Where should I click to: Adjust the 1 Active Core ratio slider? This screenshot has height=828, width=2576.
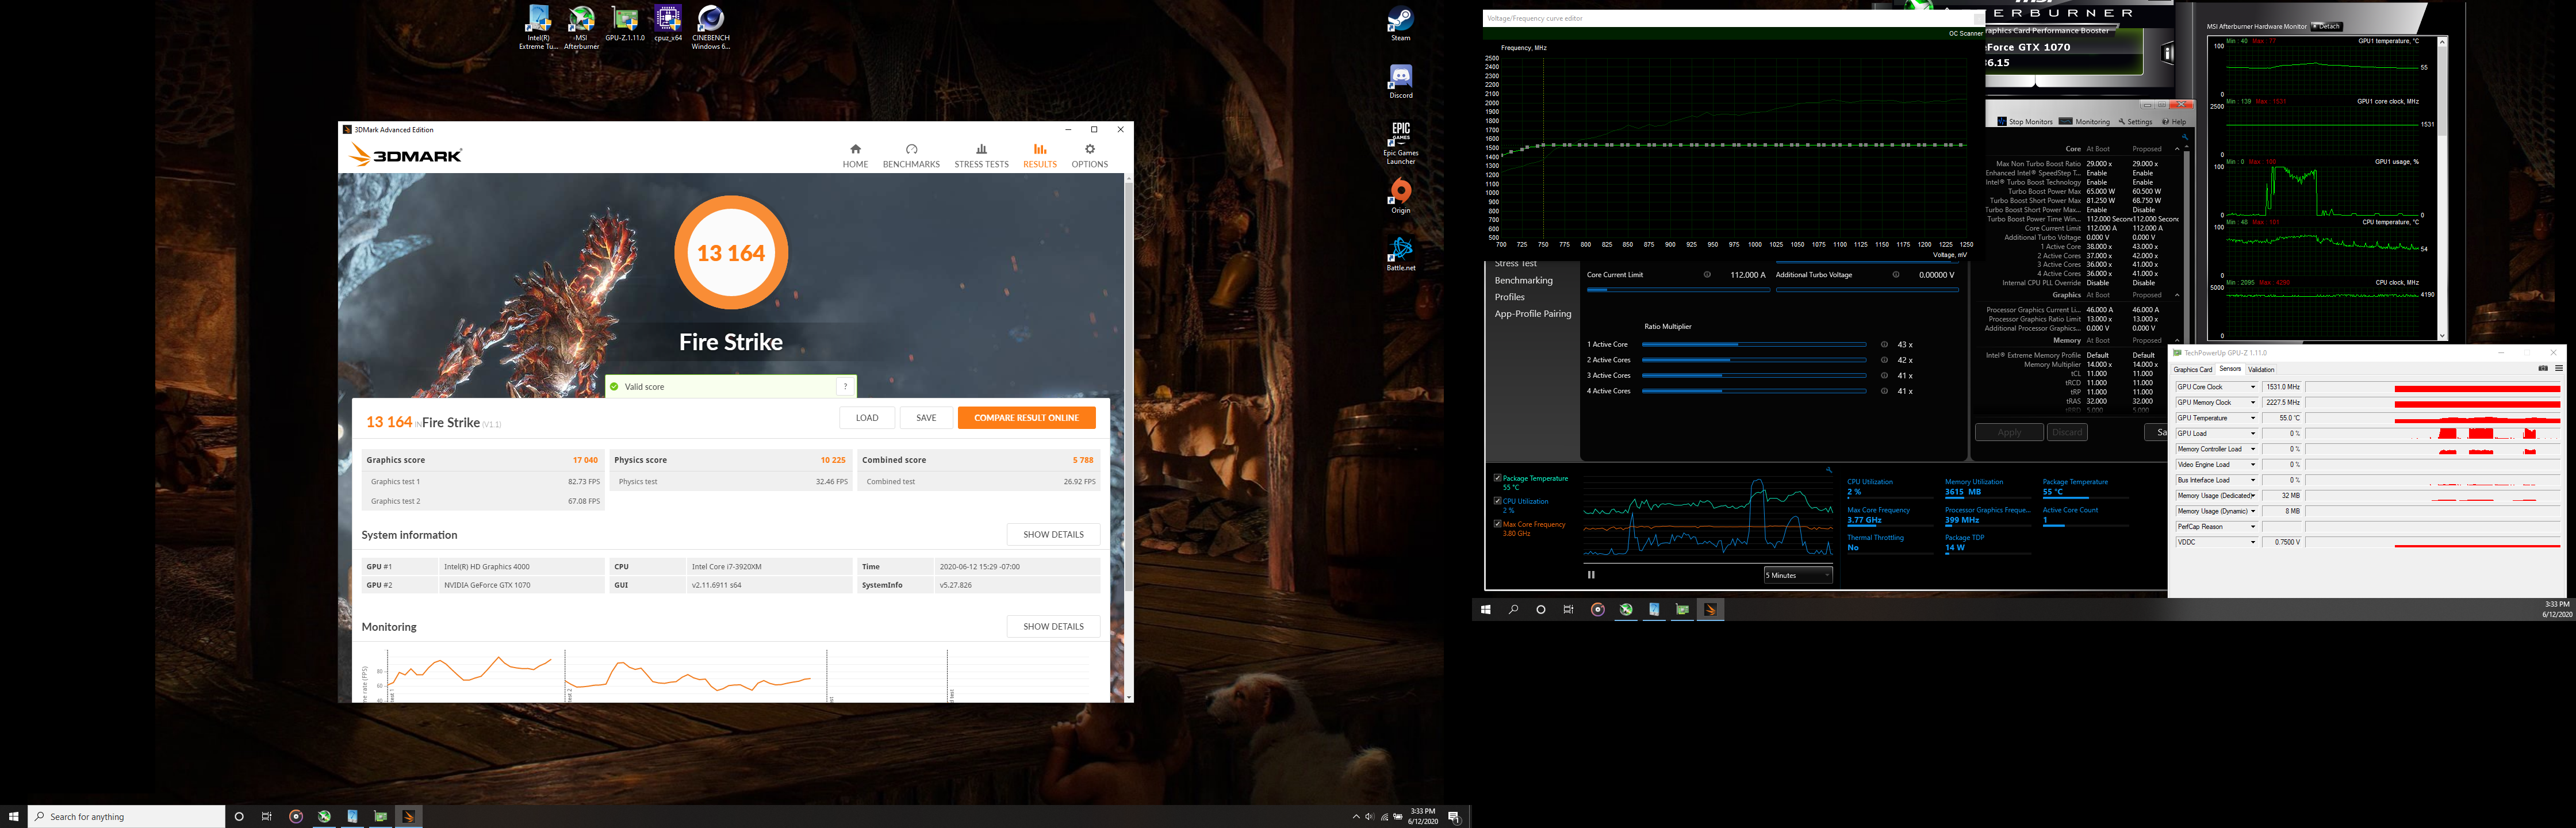click(x=1754, y=344)
